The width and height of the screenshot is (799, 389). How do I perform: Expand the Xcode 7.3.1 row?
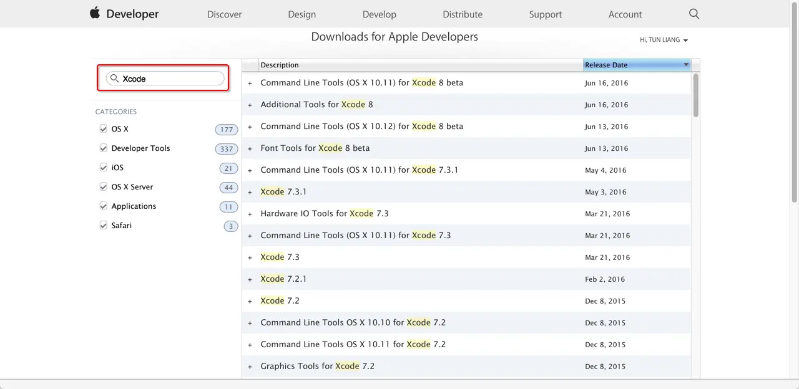pyautogui.click(x=250, y=192)
